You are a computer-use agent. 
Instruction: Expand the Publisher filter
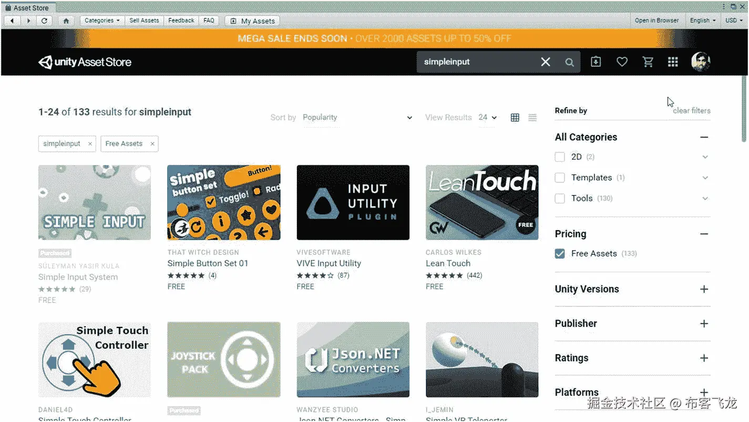pyautogui.click(x=704, y=324)
